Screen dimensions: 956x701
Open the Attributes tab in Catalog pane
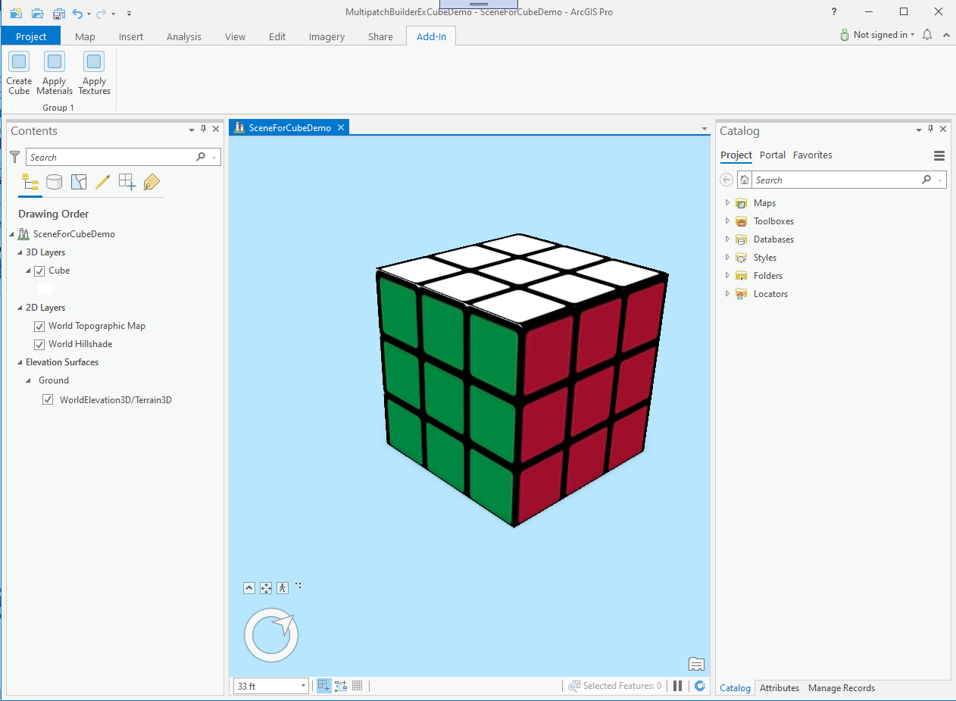click(x=779, y=687)
